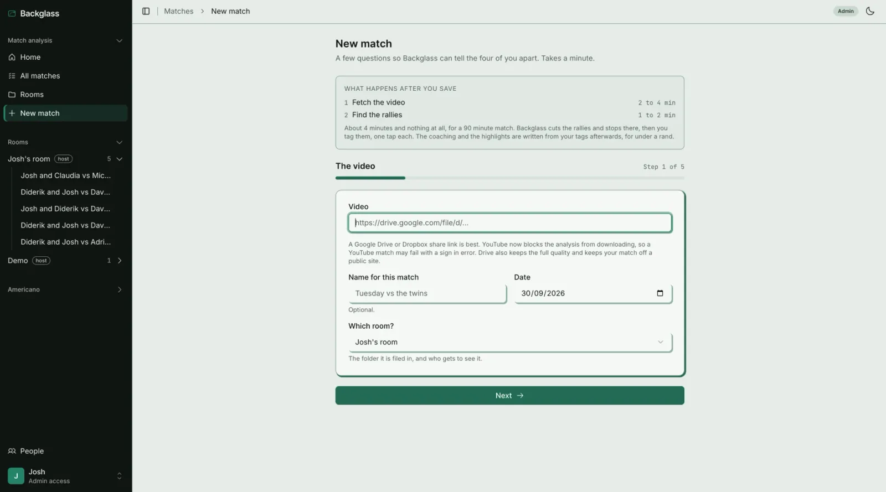The width and height of the screenshot is (886, 492).
Task: Open the date picker calendar icon
Action: point(660,293)
